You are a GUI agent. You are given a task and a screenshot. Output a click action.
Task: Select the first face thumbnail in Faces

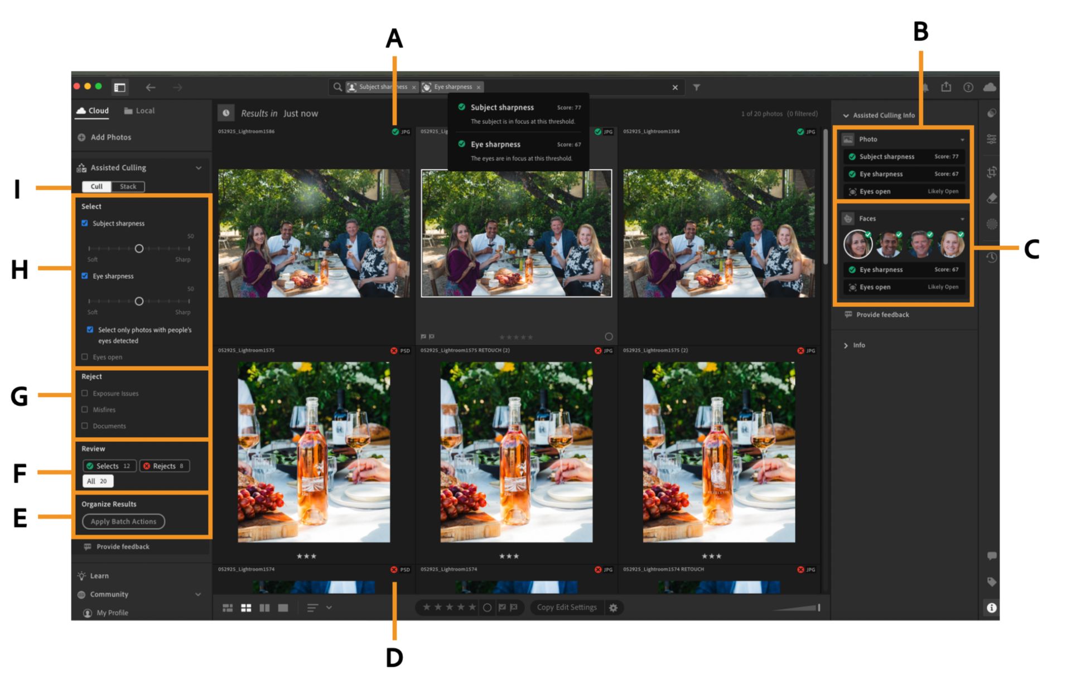(857, 244)
